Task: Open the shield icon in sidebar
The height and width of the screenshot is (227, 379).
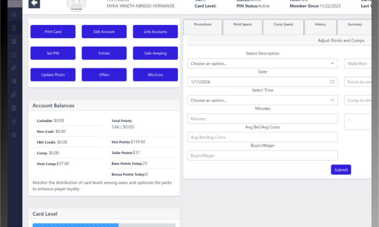Action: (14, 81)
